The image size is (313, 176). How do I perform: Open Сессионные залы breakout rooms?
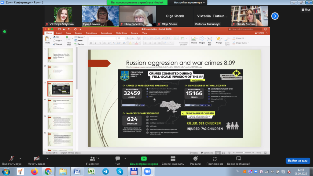pos(173,161)
